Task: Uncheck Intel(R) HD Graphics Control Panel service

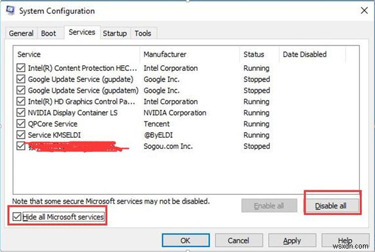Action: pyautogui.click(x=21, y=101)
